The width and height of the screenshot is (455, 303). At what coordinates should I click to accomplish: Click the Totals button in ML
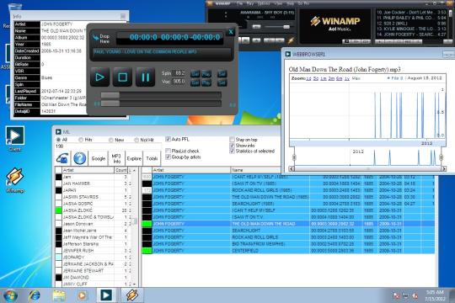point(152,158)
